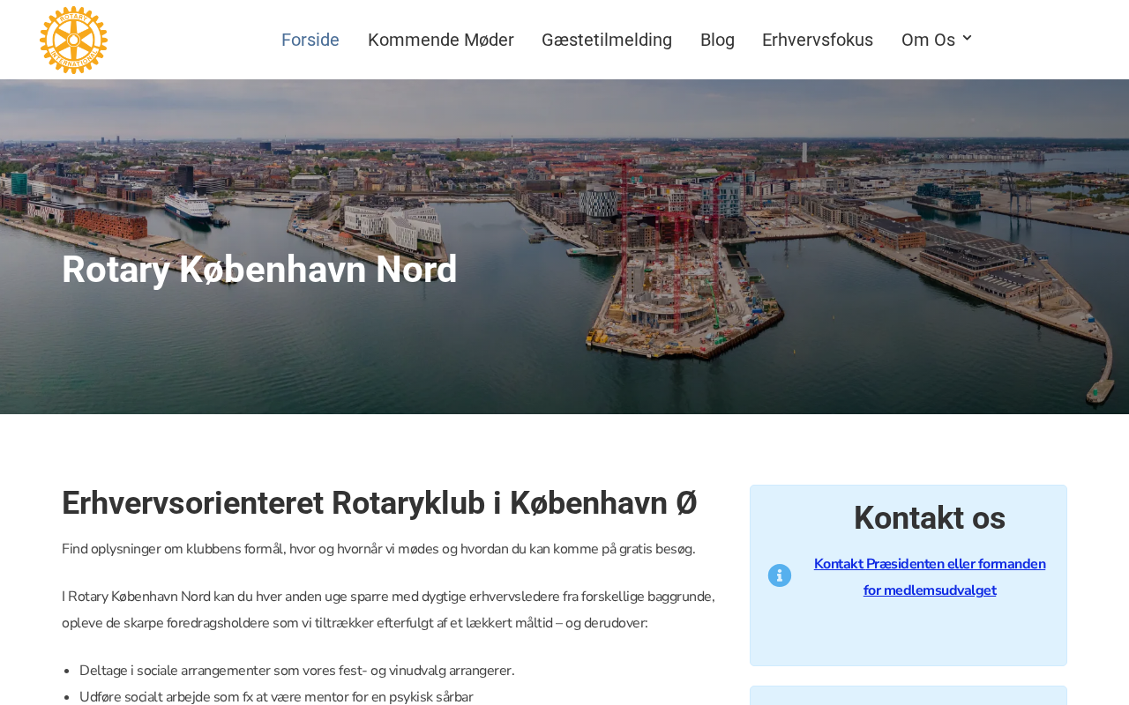Open the Gæstetilmelding menu item
The image size is (1129, 705).
tap(607, 40)
